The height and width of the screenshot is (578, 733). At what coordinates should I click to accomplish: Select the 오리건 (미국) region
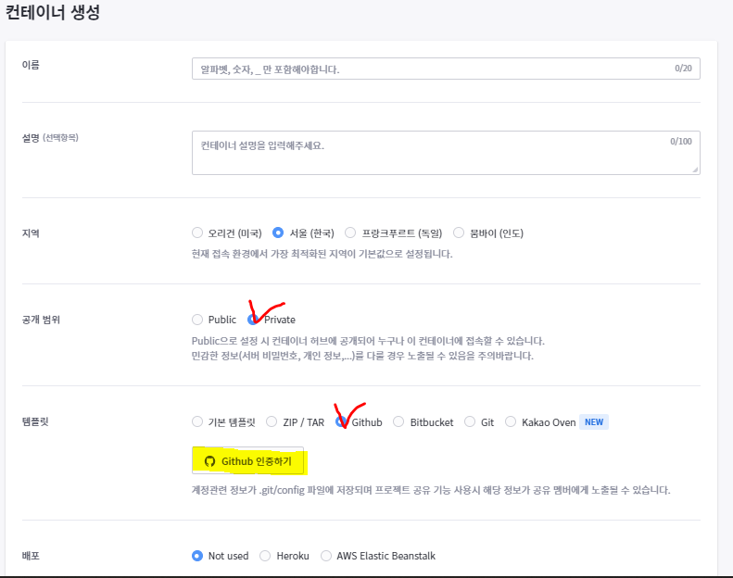(x=197, y=232)
